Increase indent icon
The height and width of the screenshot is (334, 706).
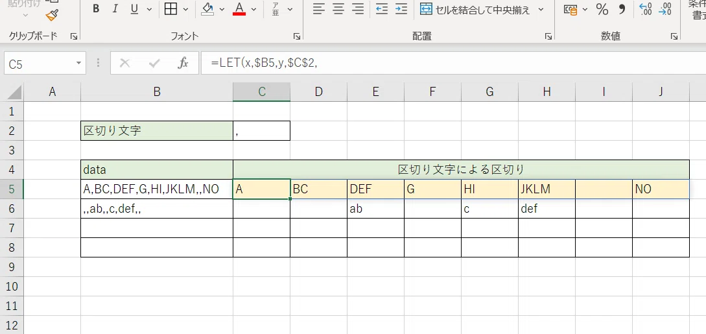pyautogui.click(x=401, y=9)
